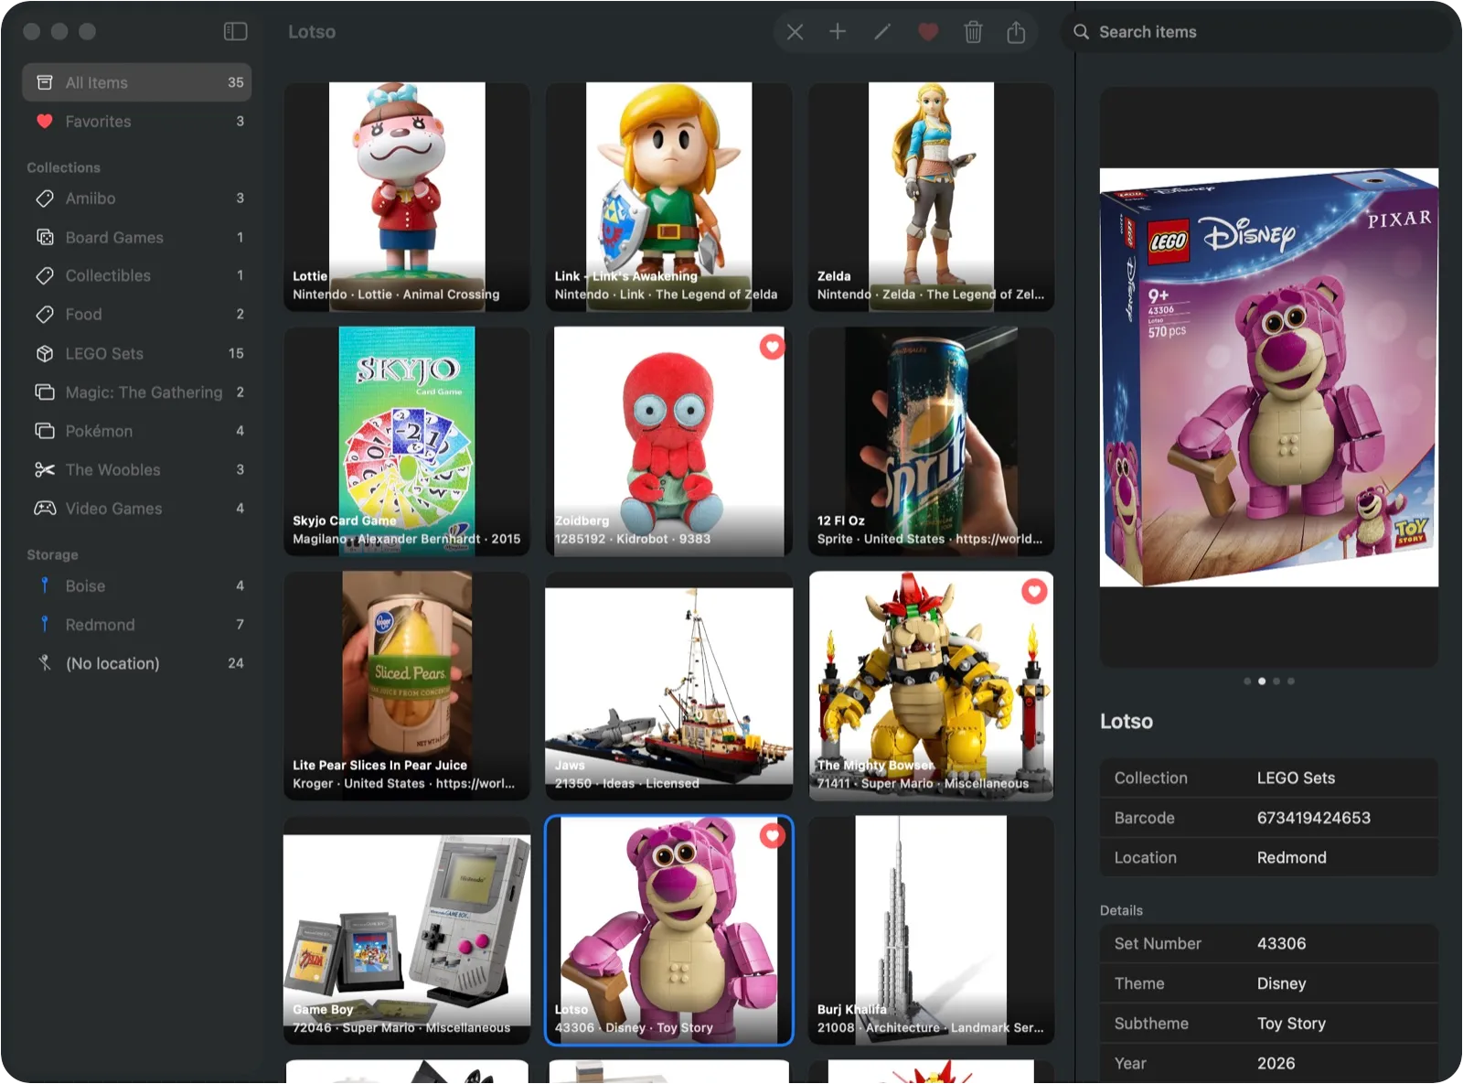The image size is (1463, 1084).
Task: Unfavorite Zoidberg using its heart badge
Action: pos(773,347)
